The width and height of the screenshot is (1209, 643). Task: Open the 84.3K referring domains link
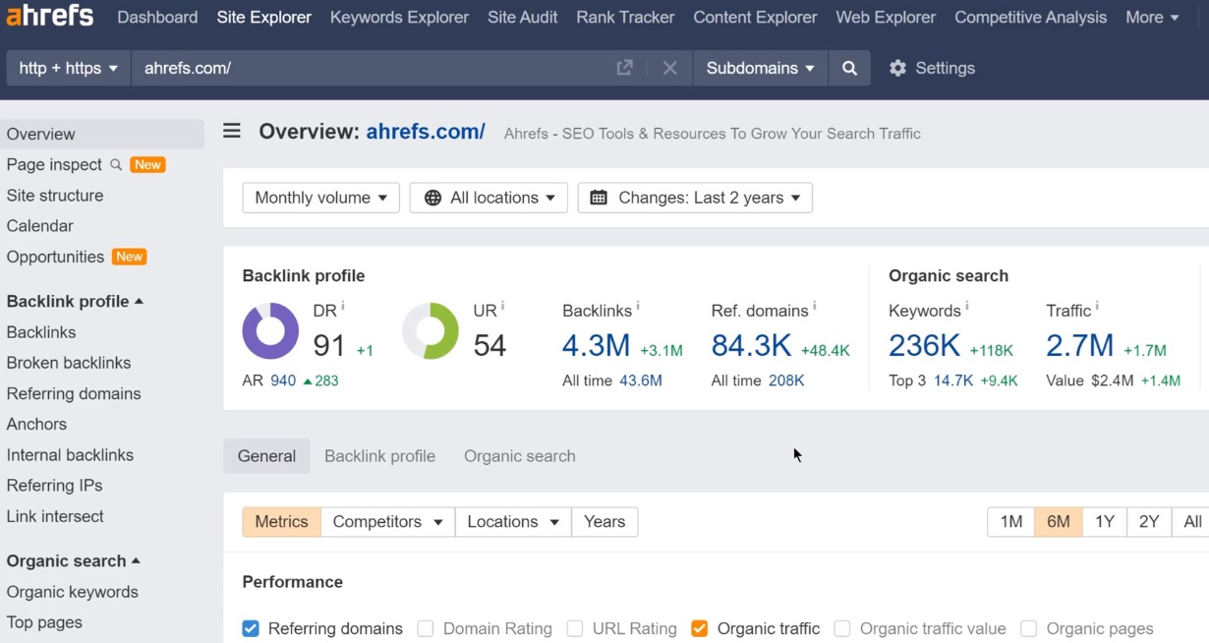[x=751, y=345]
